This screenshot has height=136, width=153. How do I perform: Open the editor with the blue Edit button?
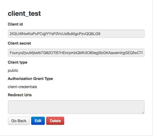38,121
